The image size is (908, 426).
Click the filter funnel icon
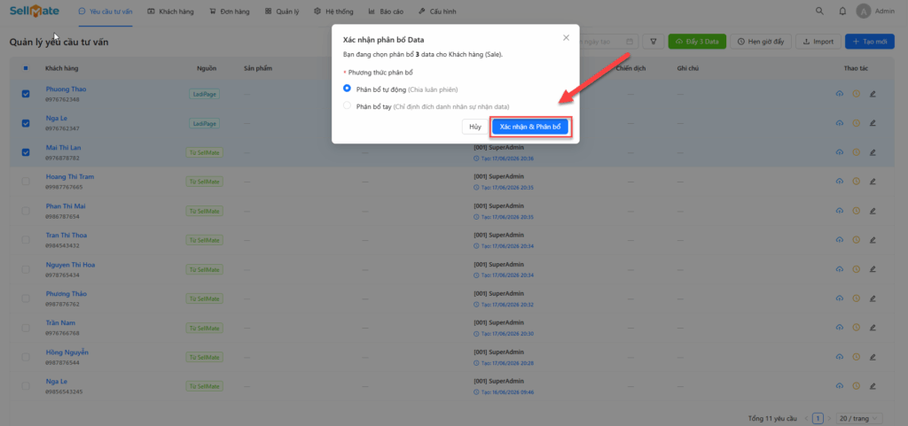pyautogui.click(x=654, y=42)
